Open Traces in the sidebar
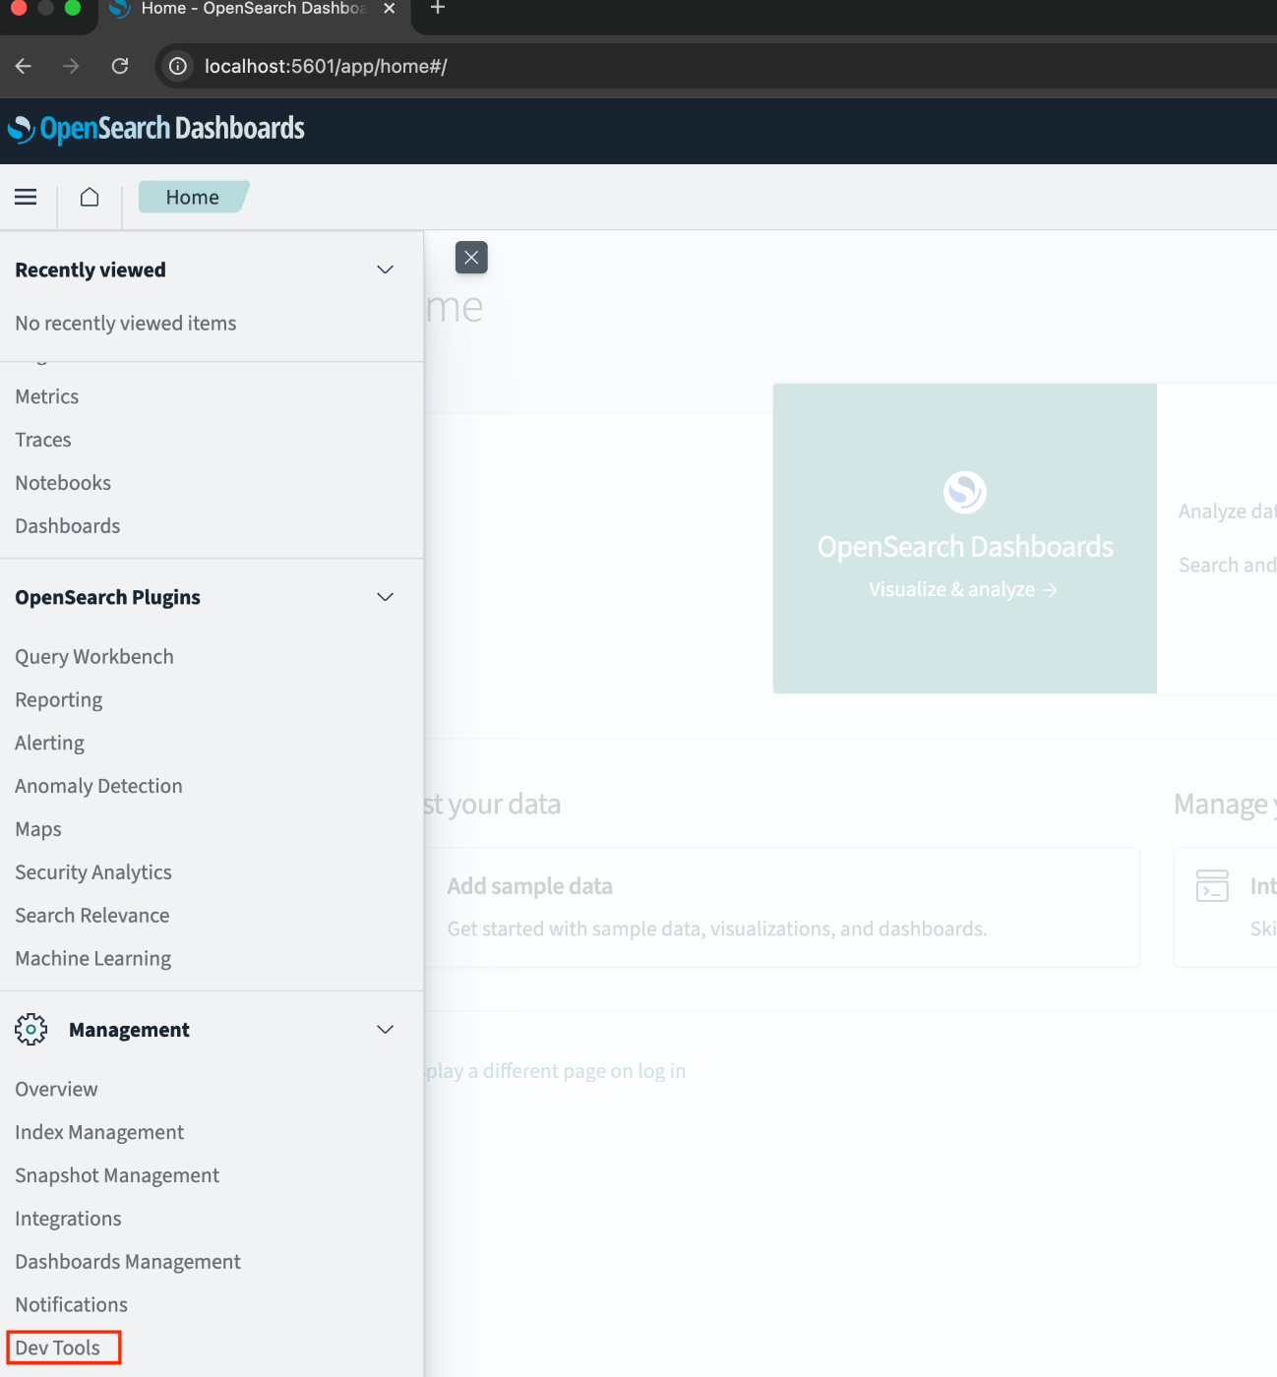Screen dimensions: 1277x1377 point(43,440)
